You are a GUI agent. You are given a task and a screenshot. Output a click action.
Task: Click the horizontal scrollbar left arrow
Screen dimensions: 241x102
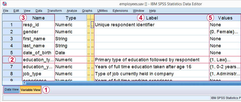[24, 82]
